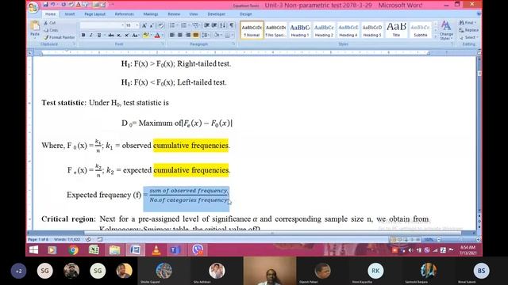Undo the last action
Image resolution: width=508 pixels, height=285 pixels.
click(x=53, y=5)
